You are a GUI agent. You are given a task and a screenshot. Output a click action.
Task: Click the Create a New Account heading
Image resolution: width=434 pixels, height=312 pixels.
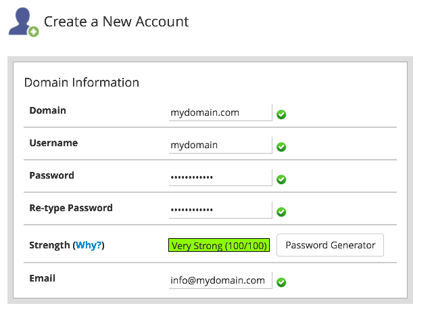[116, 22]
